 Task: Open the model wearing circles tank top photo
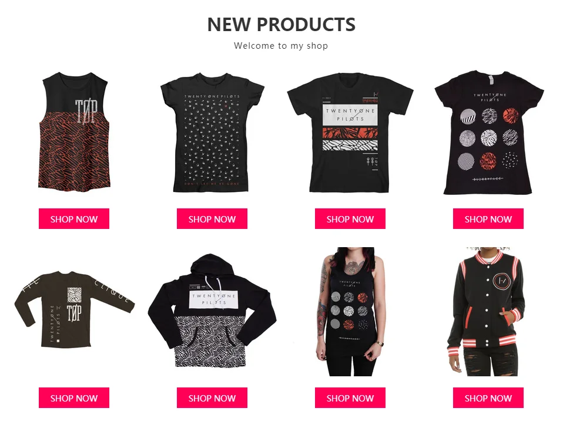tap(350, 311)
